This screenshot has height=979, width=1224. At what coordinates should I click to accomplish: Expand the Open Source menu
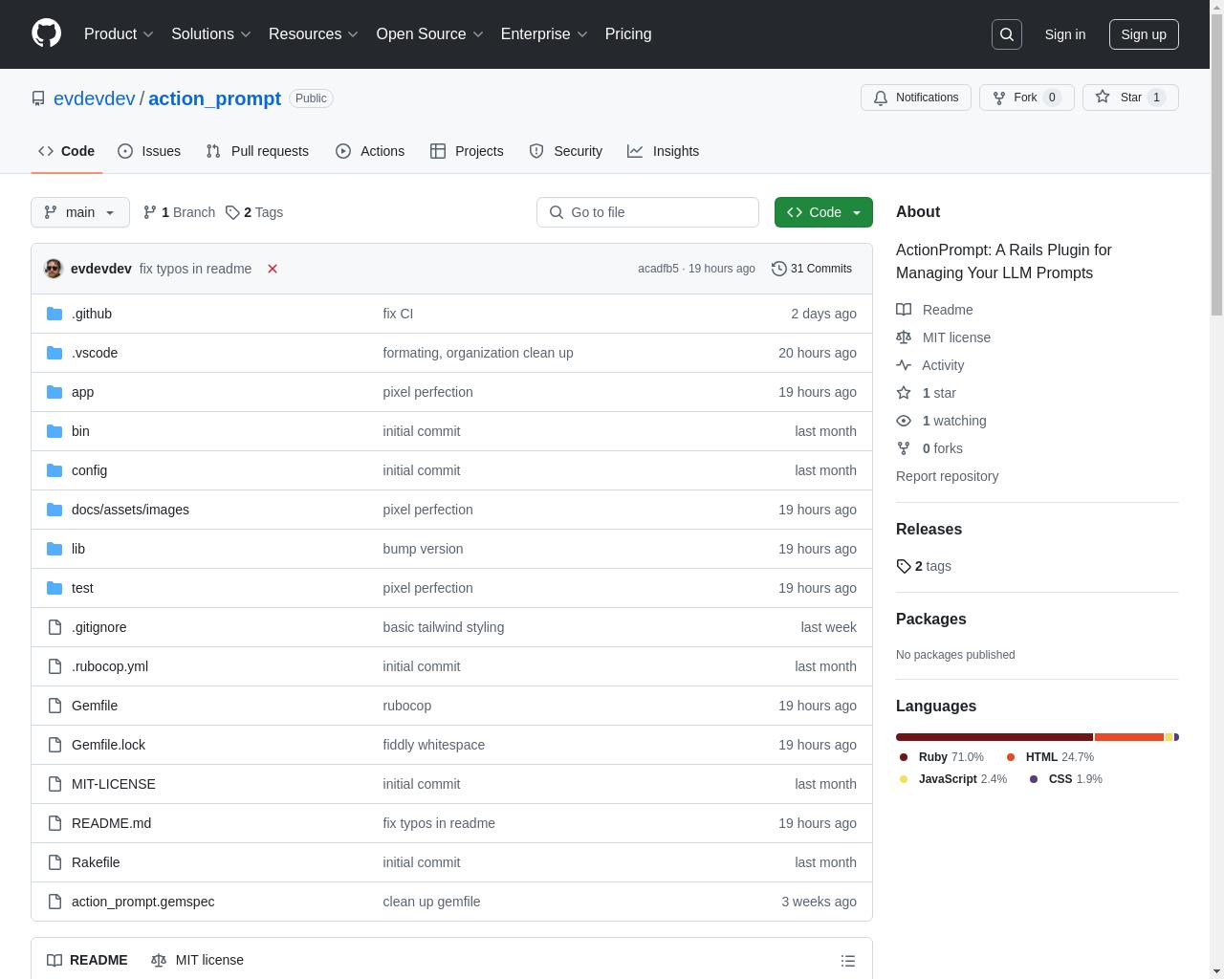(430, 33)
